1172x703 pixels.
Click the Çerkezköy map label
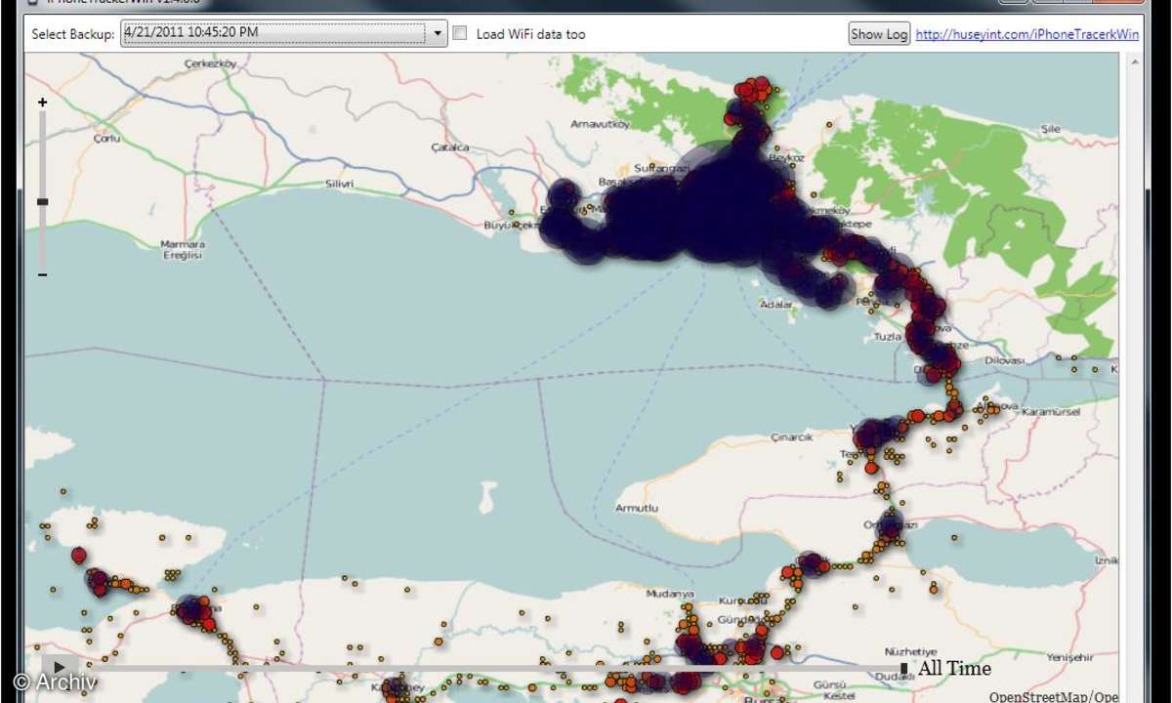point(211,64)
